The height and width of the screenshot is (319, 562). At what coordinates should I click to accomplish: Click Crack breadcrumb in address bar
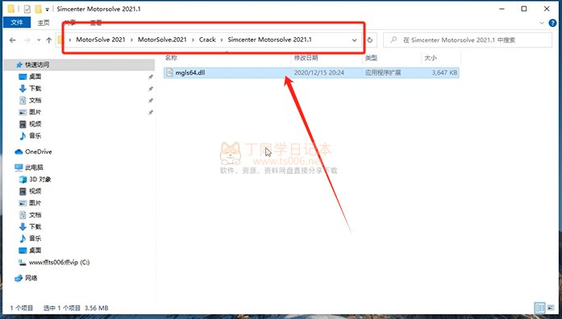(x=207, y=39)
